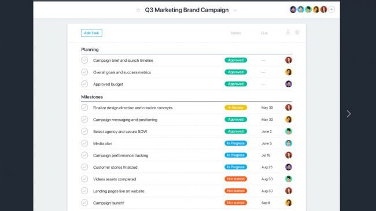
Task: Change Not started status for Campaign launch!
Action: coord(235,202)
